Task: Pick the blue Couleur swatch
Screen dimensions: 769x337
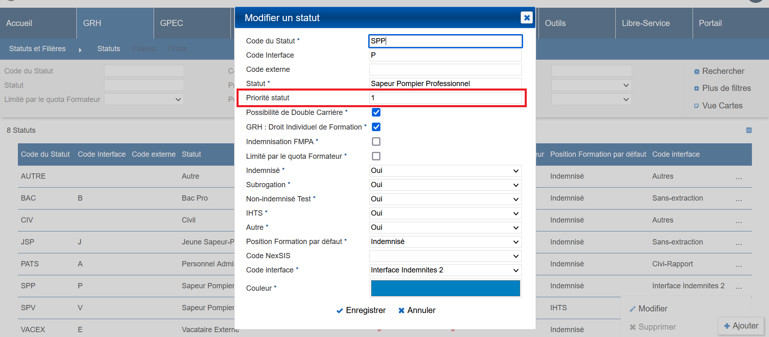Action: click(445, 288)
